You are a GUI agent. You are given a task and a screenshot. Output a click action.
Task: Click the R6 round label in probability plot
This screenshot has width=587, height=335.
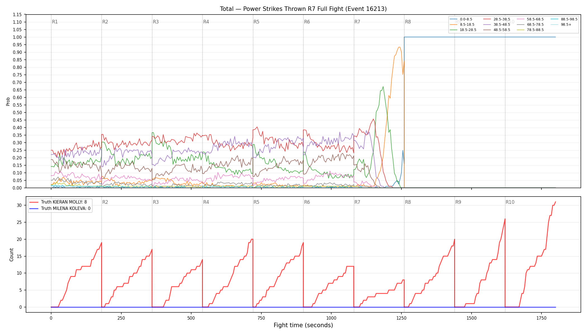point(307,22)
